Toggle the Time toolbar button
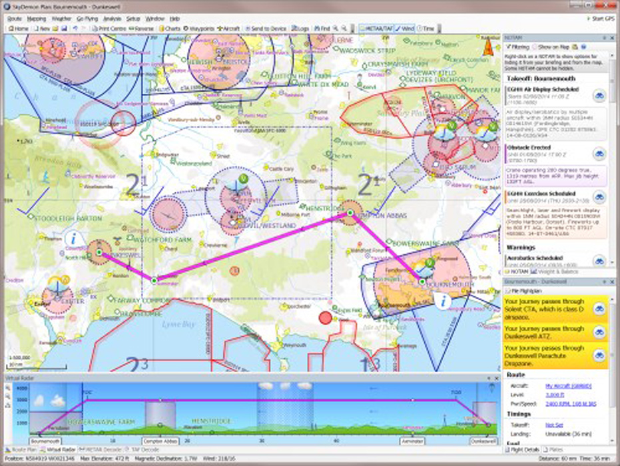 (x=426, y=29)
